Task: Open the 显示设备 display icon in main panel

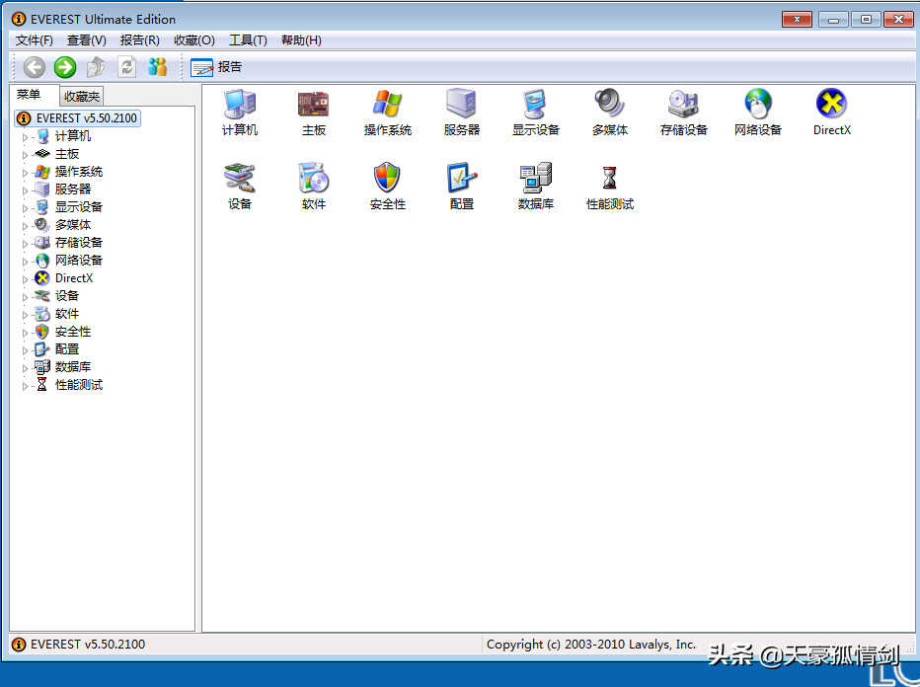Action: [536, 105]
